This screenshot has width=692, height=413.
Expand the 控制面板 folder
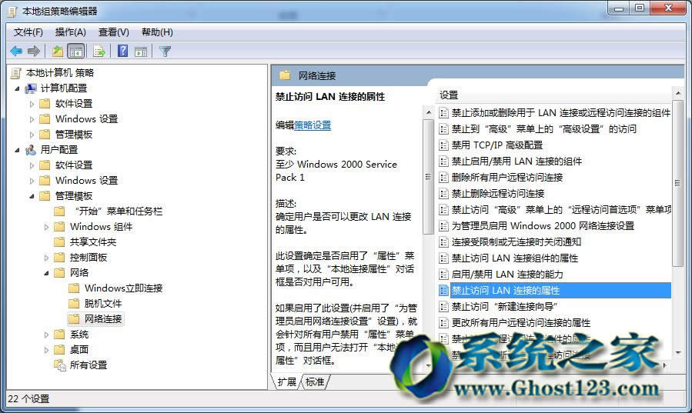click(x=46, y=258)
